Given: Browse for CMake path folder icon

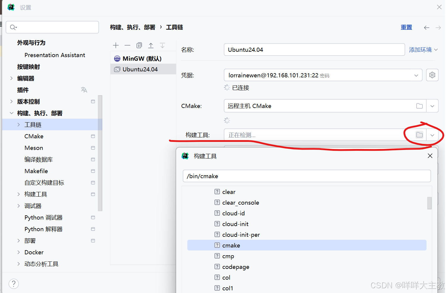Looking at the screenshot, I should pos(420,106).
